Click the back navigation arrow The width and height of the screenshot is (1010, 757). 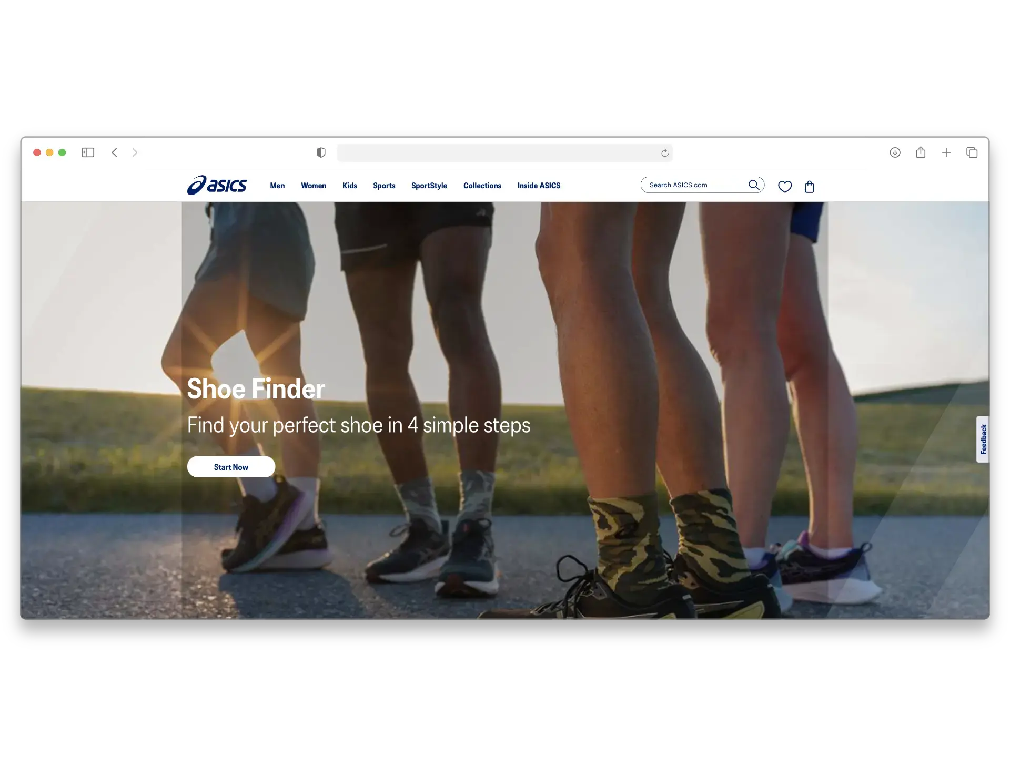(x=115, y=152)
